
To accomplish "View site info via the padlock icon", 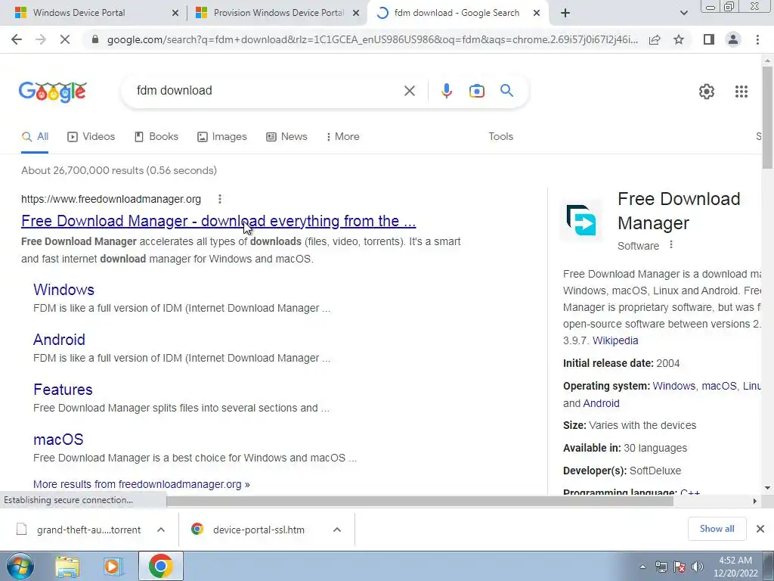I will 95,39.
